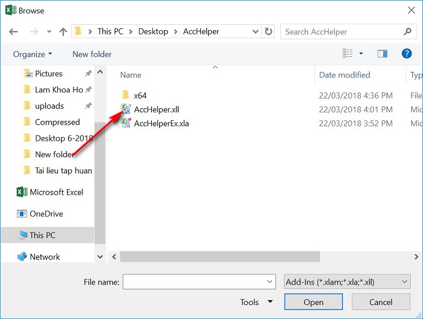Open the x64 folder
This screenshot has width=423, height=319.
click(x=140, y=95)
